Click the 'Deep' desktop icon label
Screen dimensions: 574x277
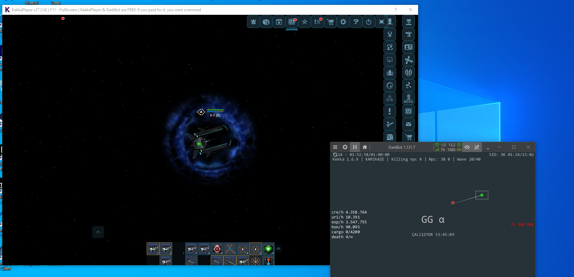pyautogui.click(x=56, y=3)
